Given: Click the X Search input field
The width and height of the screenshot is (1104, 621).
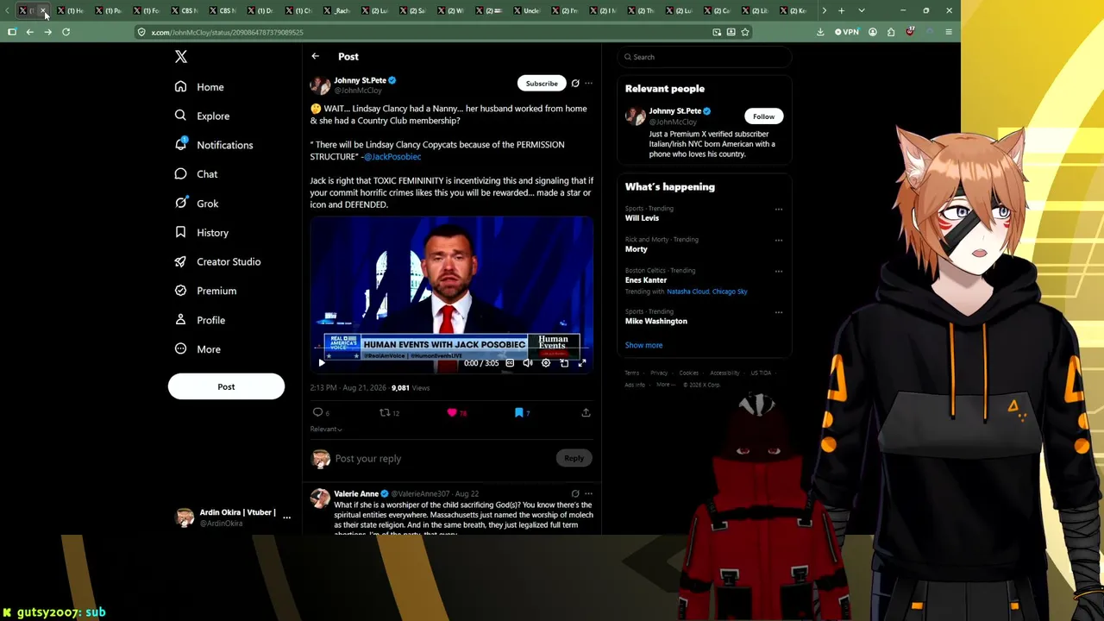Looking at the screenshot, I should tap(704, 57).
